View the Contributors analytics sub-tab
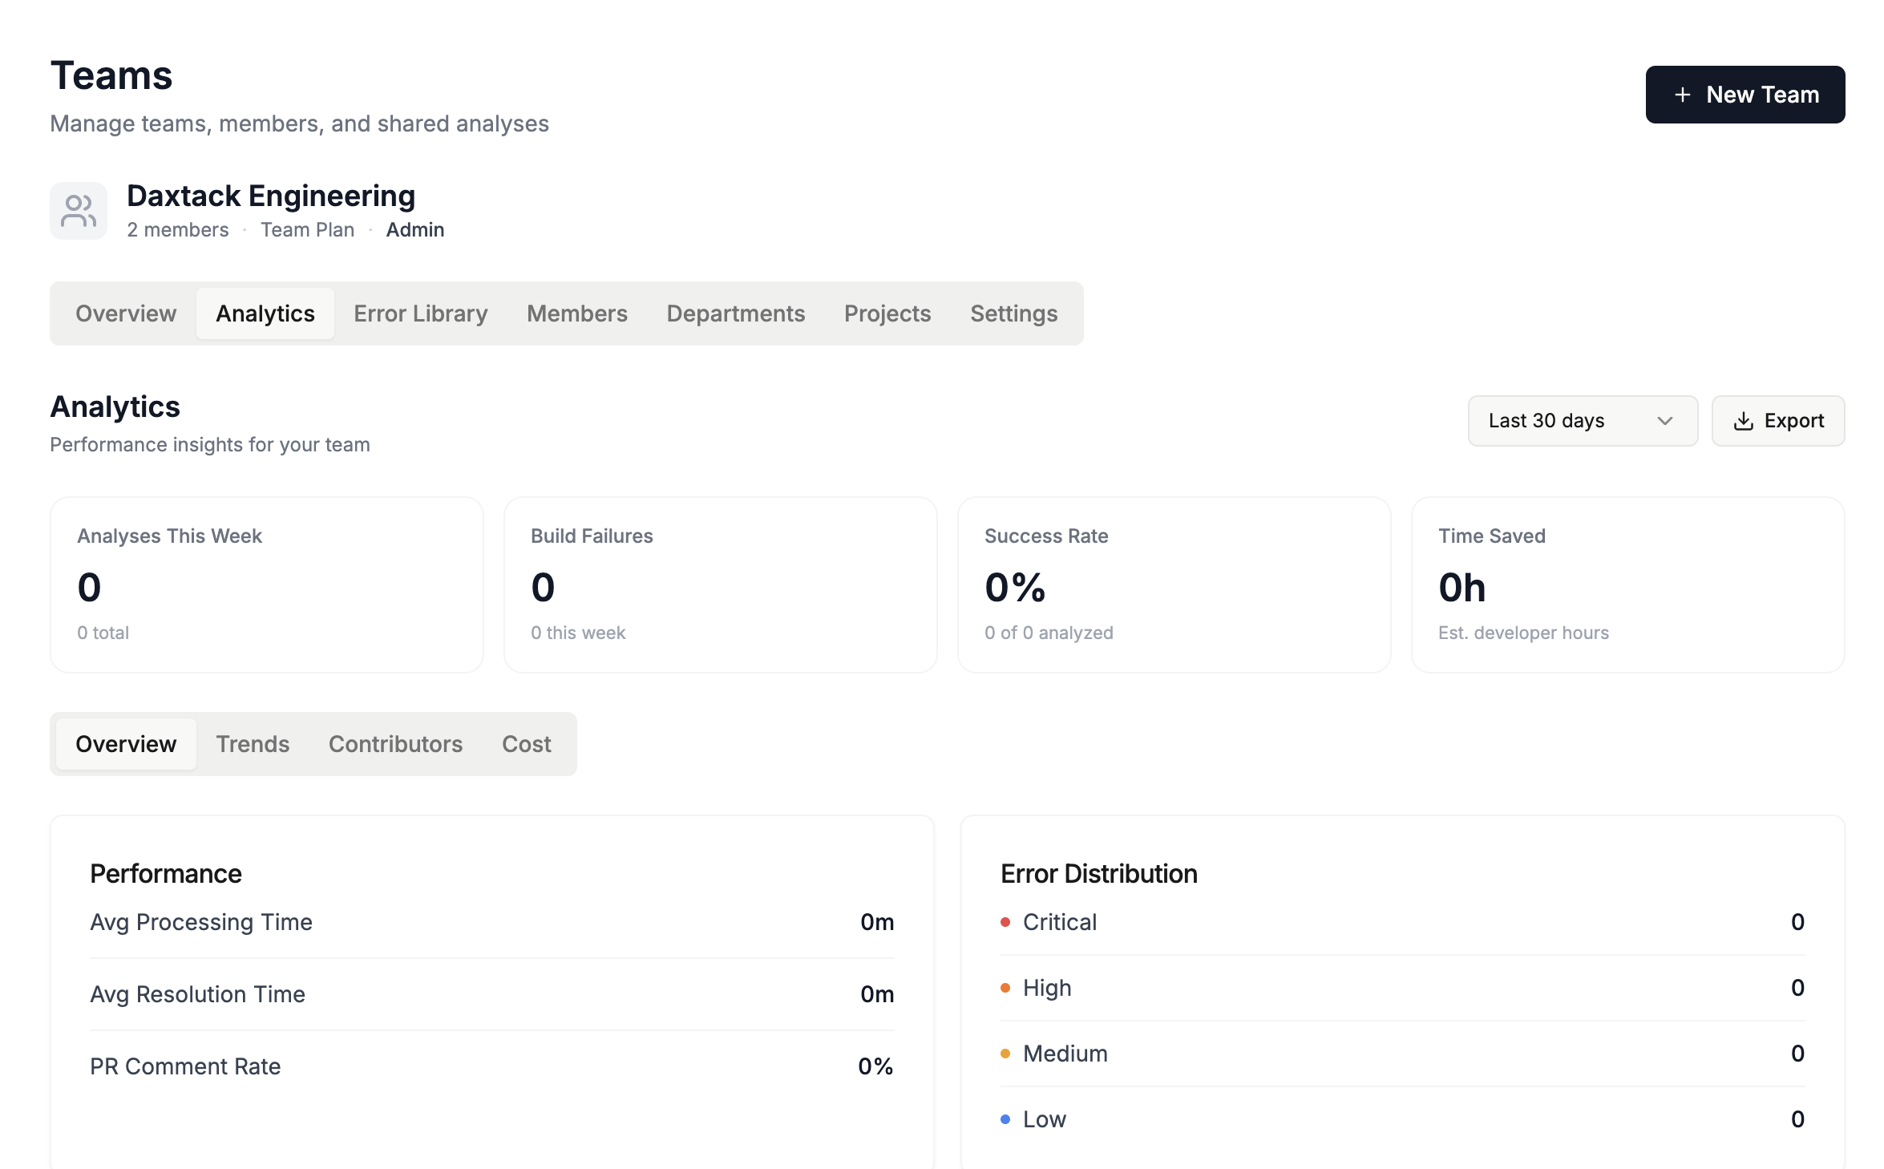This screenshot has width=1884, height=1169. 395,744
